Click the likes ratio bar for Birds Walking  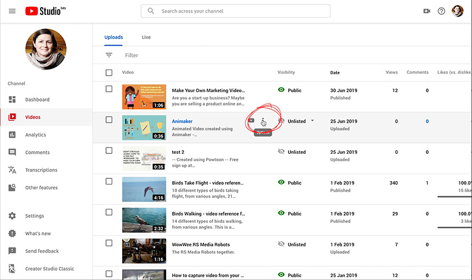point(455,228)
